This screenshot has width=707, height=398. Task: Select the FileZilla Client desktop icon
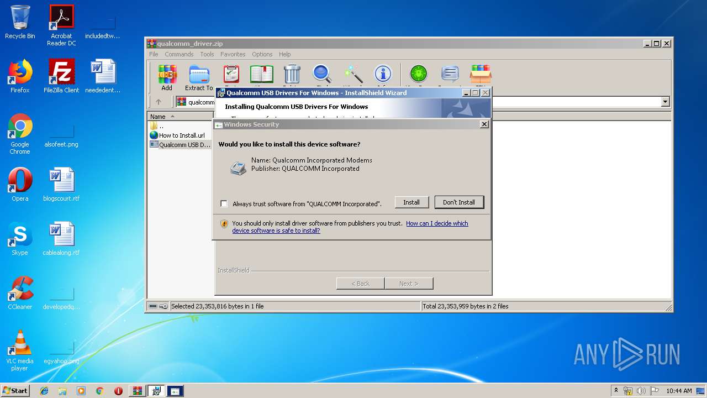tap(61, 76)
